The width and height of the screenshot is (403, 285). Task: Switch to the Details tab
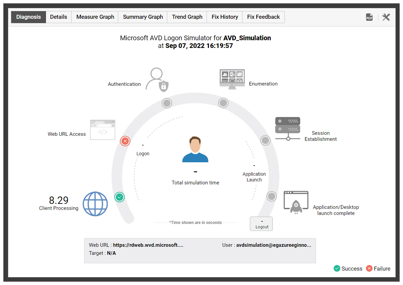pyautogui.click(x=59, y=17)
